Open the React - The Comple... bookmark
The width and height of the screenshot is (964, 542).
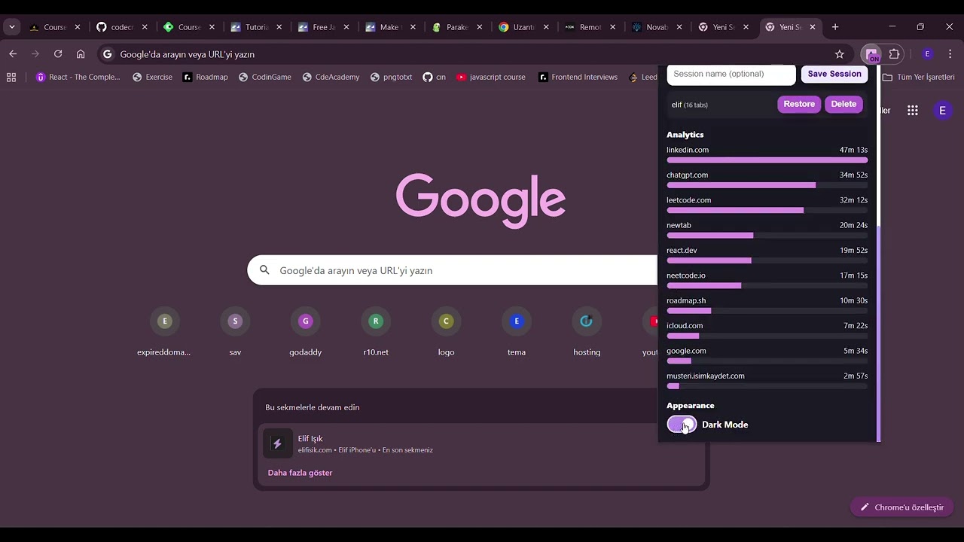[78, 77]
